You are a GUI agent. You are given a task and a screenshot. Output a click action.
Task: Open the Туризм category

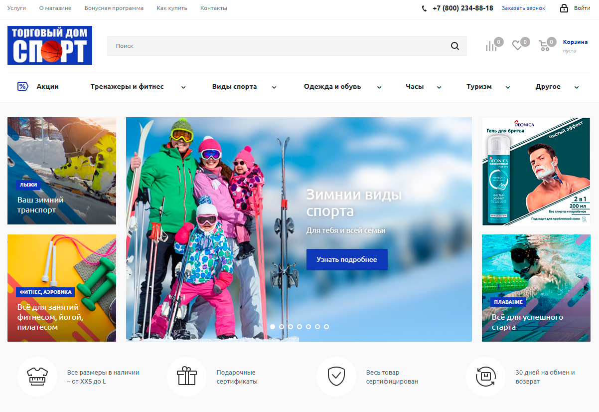pos(479,86)
